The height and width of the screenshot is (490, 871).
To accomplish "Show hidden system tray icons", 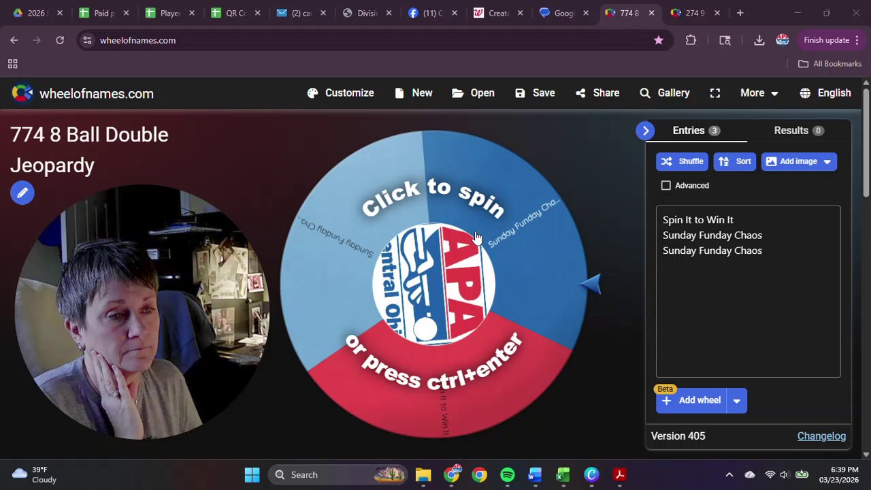I will click(729, 474).
